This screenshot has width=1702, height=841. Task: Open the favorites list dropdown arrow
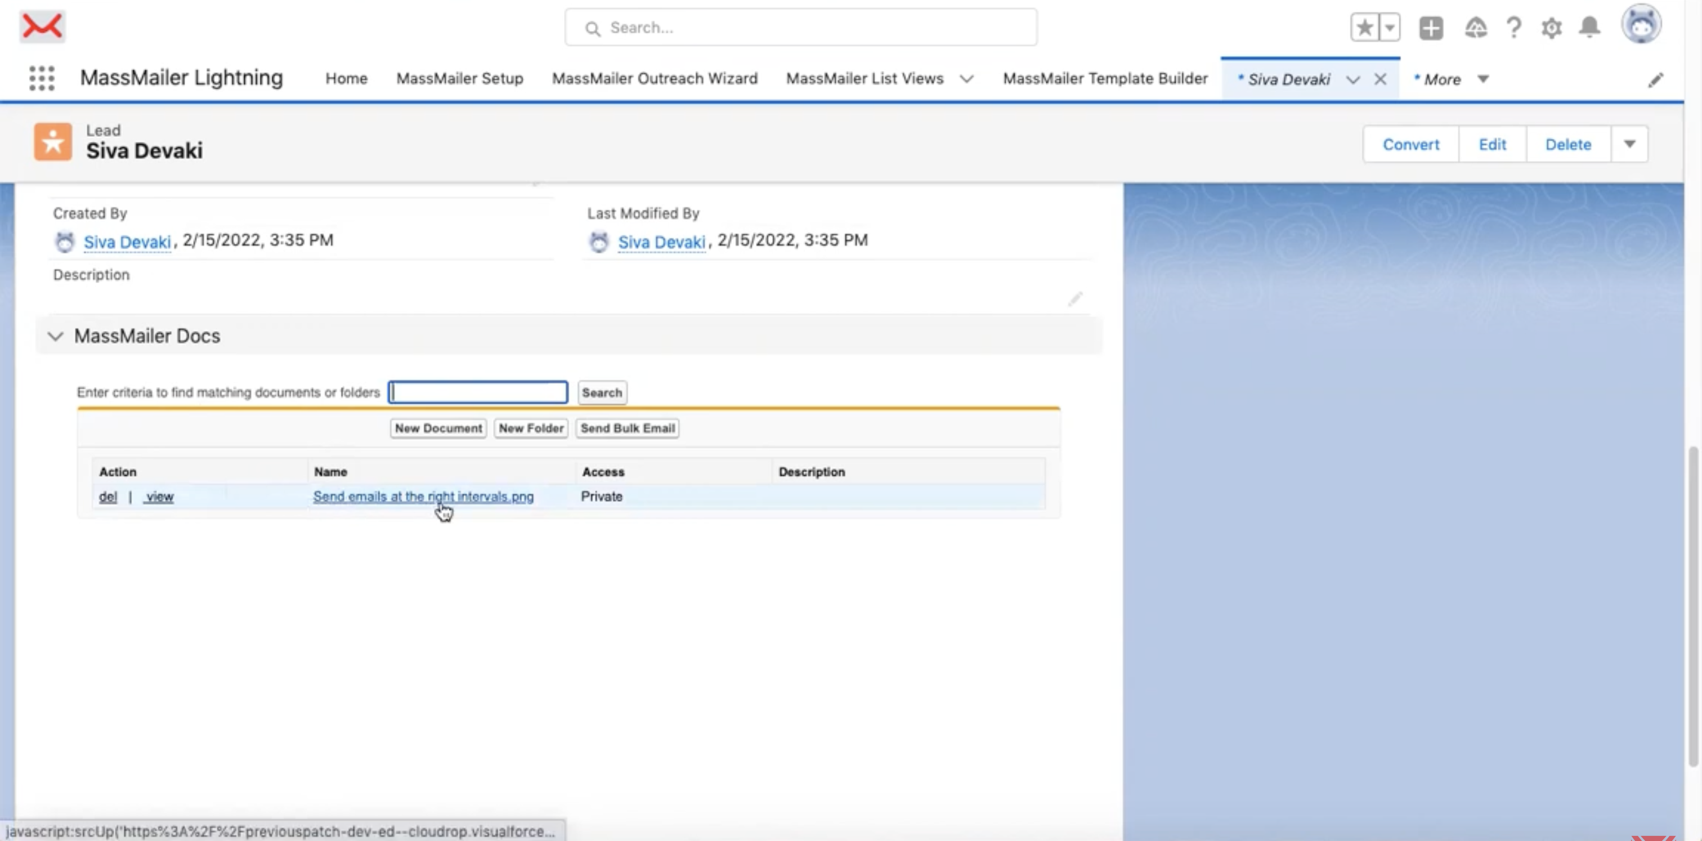(1390, 28)
